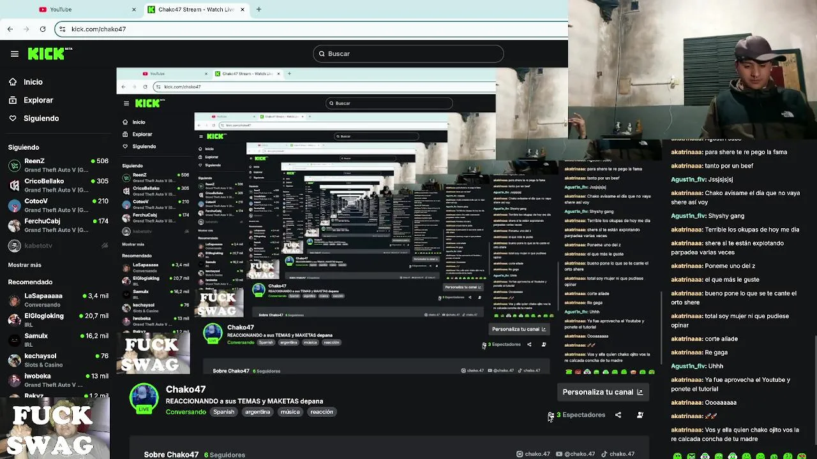
Task: Click LaSapaaaaa avatar in the outermost Recomendado list
Action: 14,300
